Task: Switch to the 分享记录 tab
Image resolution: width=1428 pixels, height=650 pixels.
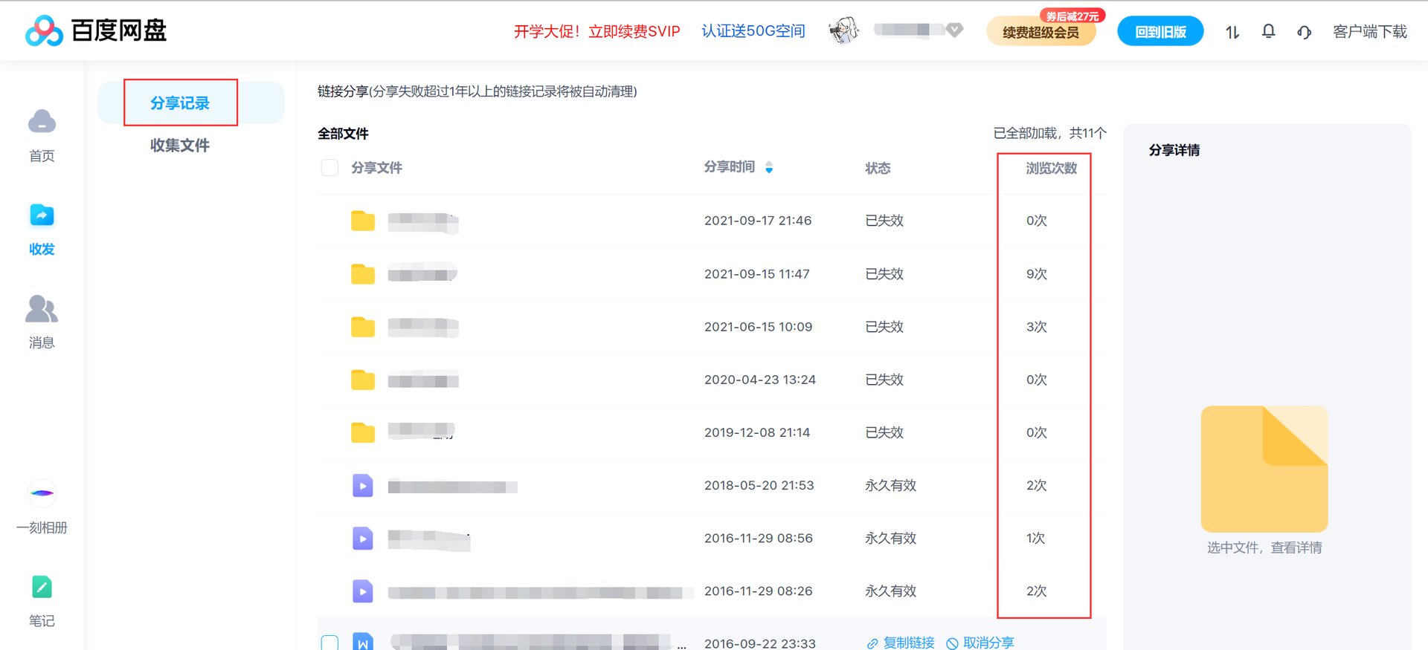Action: pos(180,103)
